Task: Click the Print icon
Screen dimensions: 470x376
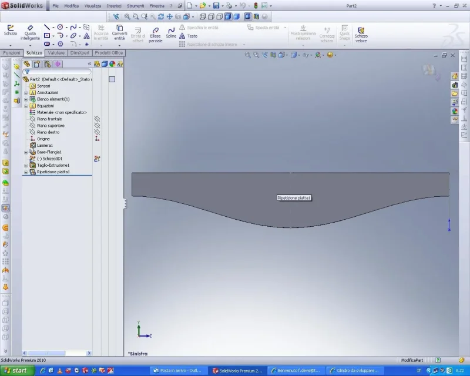Action: coord(229,6)
